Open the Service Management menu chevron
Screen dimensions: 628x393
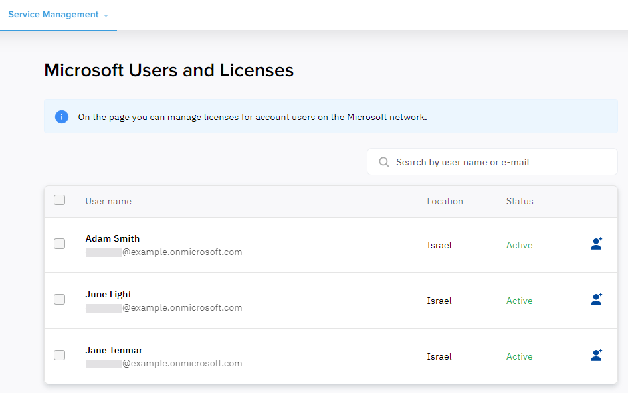click(106, 15)
